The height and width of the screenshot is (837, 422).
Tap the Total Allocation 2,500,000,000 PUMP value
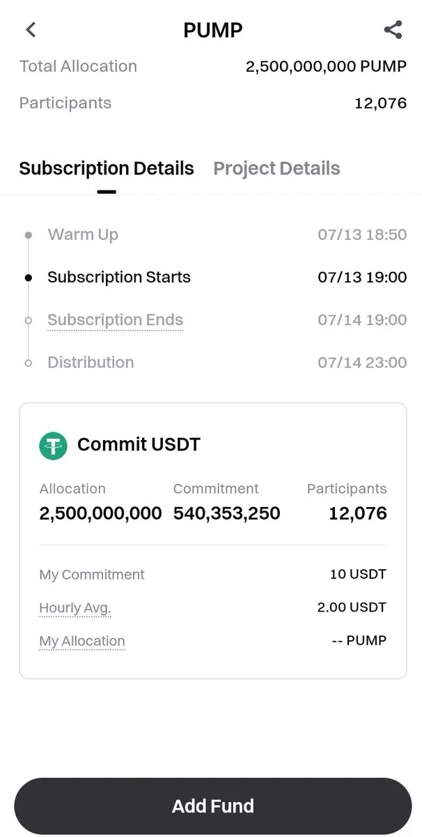pos(326,67)
